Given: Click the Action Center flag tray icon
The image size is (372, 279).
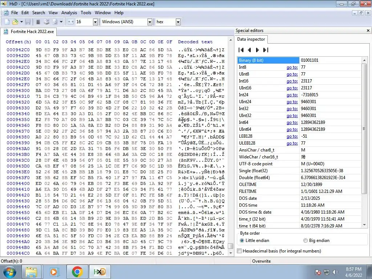Looking at the screenshot, I should coord(318,272).
